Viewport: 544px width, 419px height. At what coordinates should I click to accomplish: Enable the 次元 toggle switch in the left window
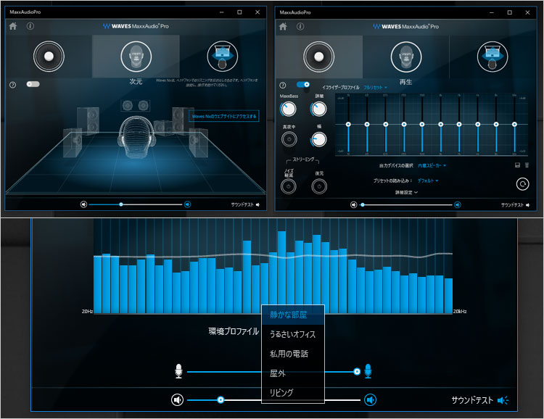click(33, 84)
